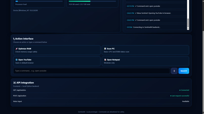Select the 2:56:53 PM Command sent log entry
Viewport: 204px width, 114px height.
156,20
